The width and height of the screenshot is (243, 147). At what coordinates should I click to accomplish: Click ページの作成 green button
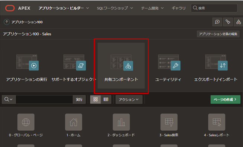pyautogui.click(x=226, y=99)
